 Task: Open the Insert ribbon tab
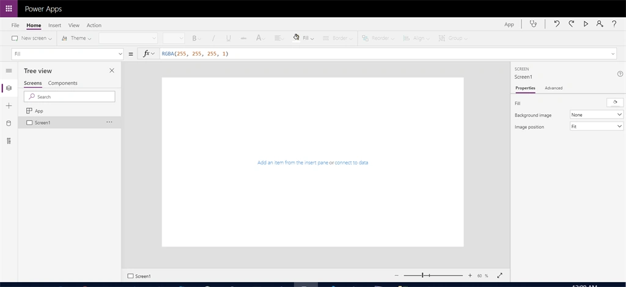point(54,25)
